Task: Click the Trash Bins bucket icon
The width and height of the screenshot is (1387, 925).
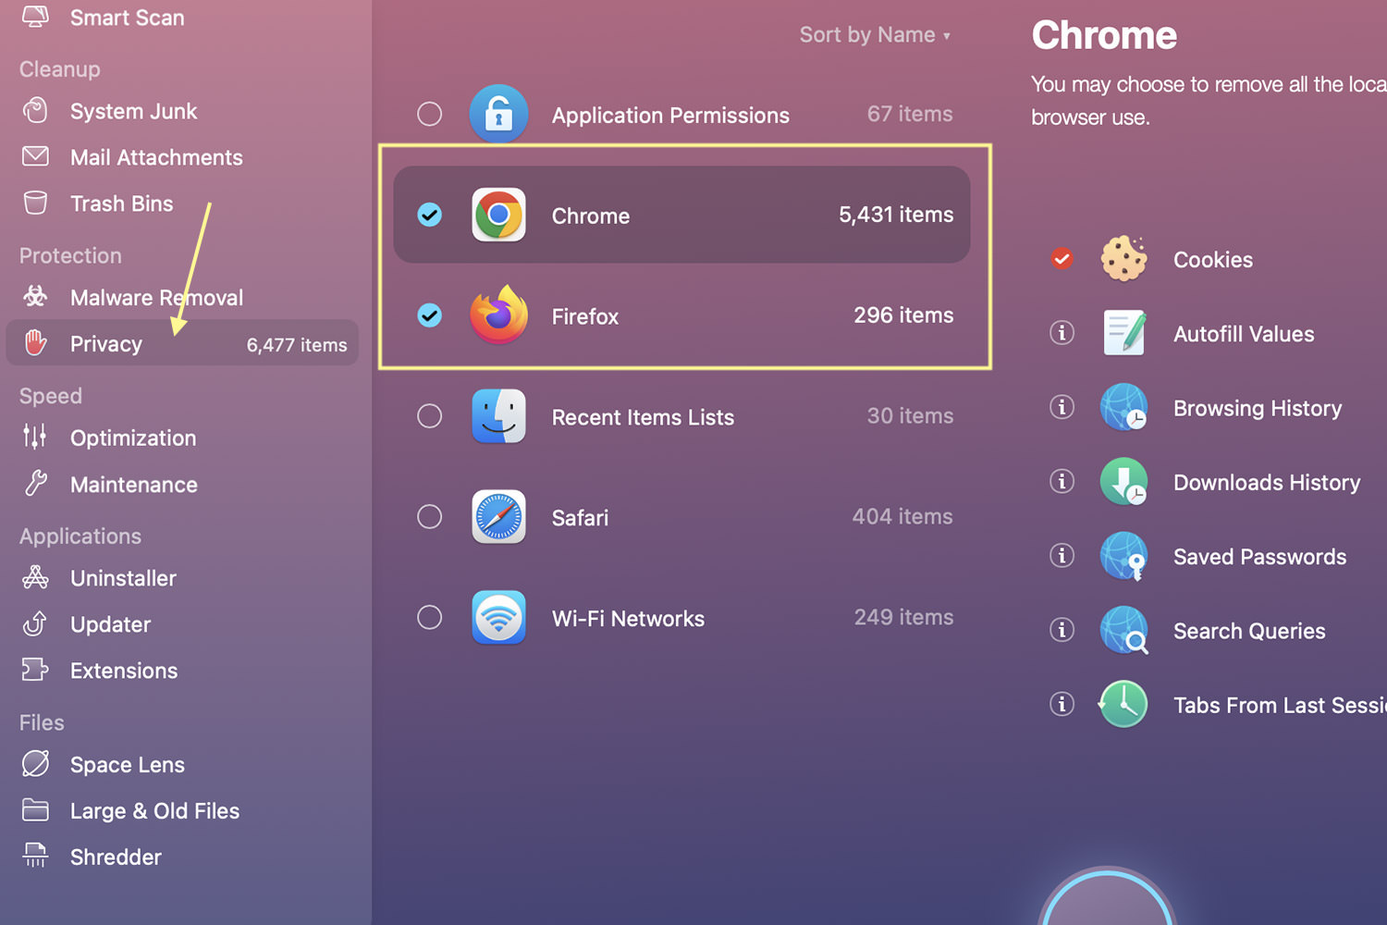Action: (35, 203)
